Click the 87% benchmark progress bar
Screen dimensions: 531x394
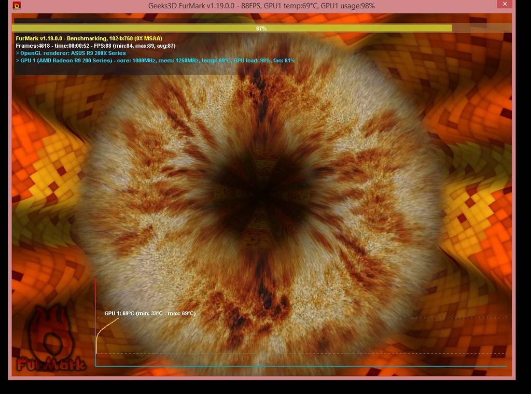(x=261, y=29)
